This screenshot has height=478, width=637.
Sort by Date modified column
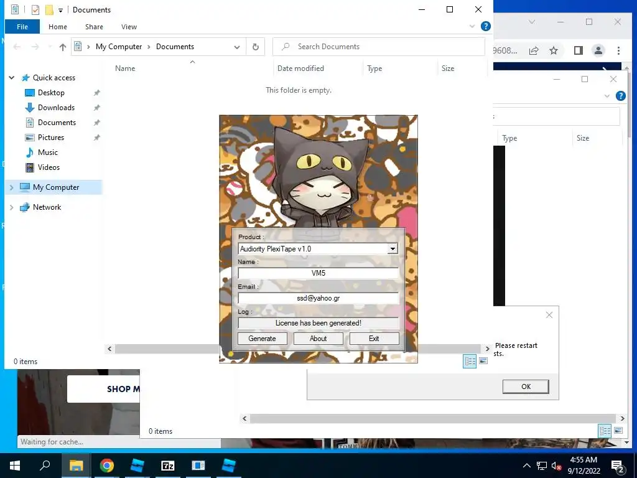pos(300,68)
